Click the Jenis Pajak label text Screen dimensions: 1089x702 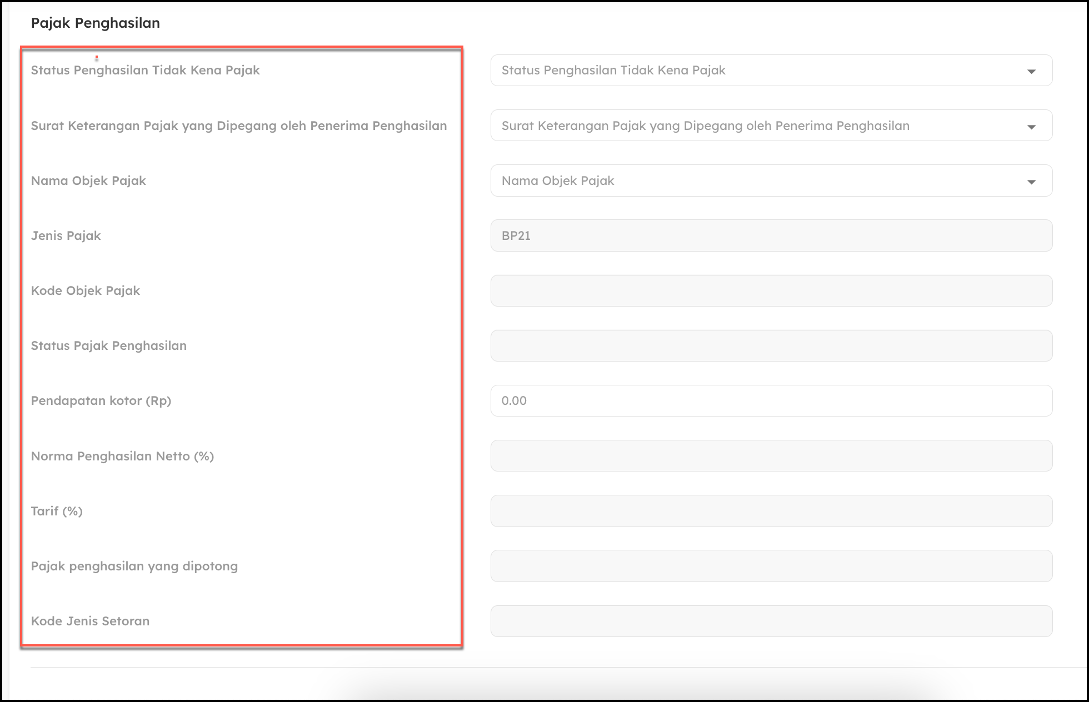66,235
